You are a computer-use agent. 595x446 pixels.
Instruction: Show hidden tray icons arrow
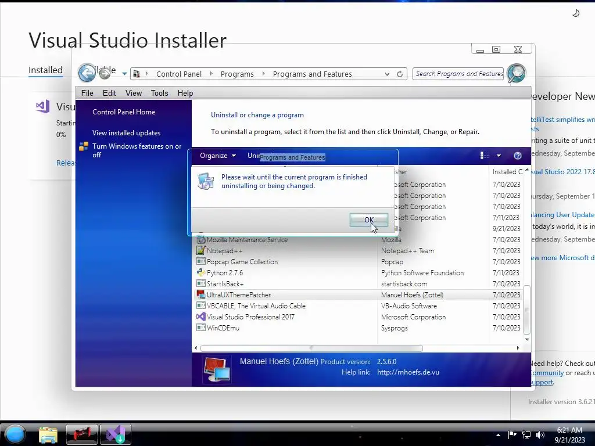[498, 435]
